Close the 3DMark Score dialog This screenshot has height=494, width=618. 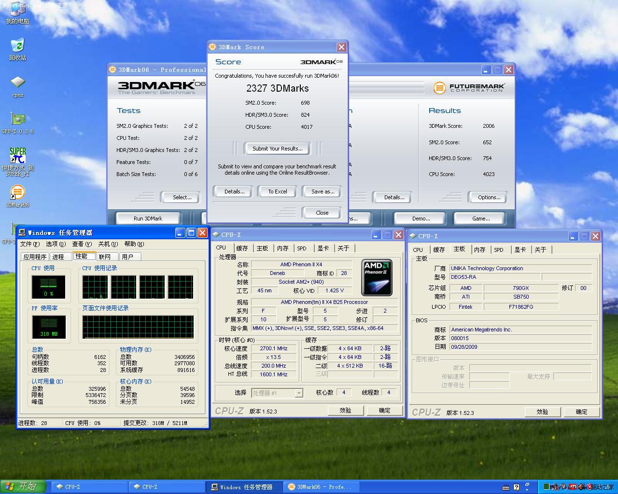click(x=341, y=47)
